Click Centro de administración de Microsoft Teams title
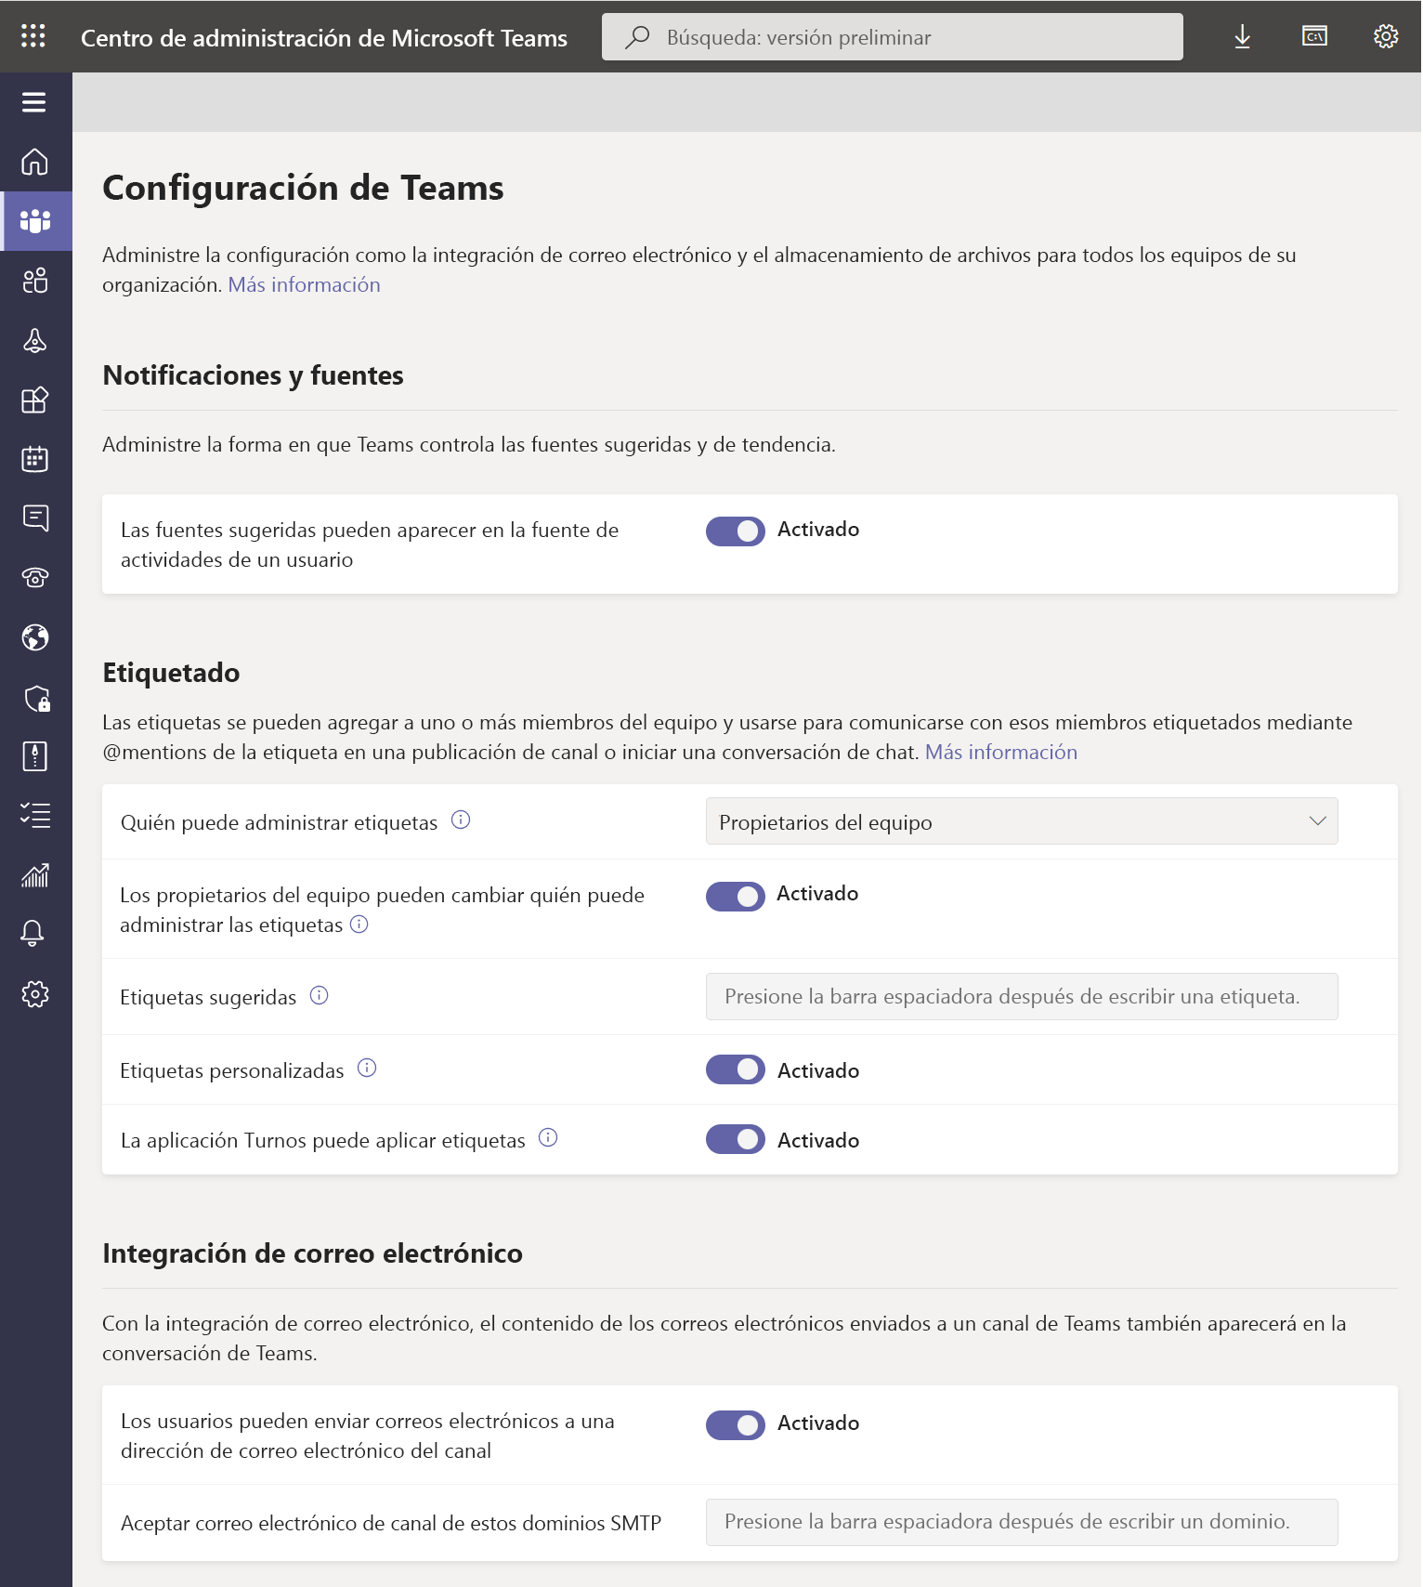 pos(324,38)
